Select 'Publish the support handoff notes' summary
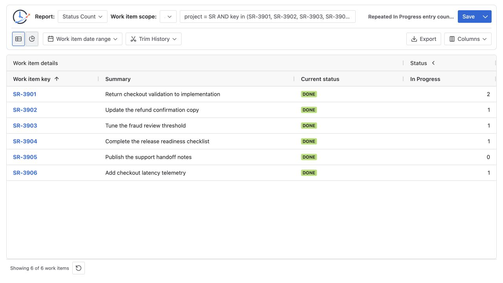This screenshot has width=503, height=283. click(149, 157)
